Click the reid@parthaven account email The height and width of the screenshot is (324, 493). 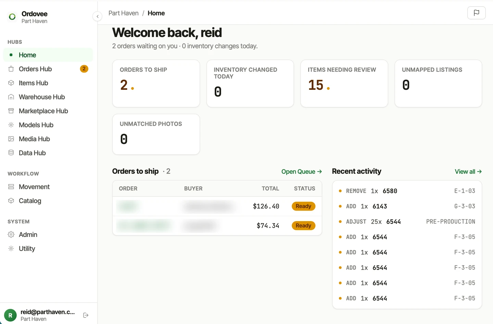48,312
